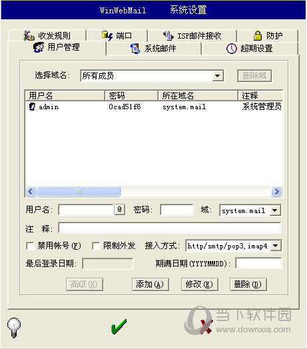Click the 收发规则 tab icon
Image resolution: width=307 pixels, height=349 pixels.
coord(29,35)
